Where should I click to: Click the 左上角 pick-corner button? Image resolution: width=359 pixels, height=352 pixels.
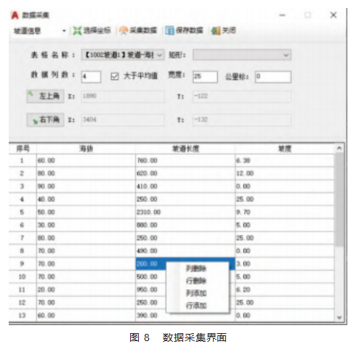coord(45,97)
